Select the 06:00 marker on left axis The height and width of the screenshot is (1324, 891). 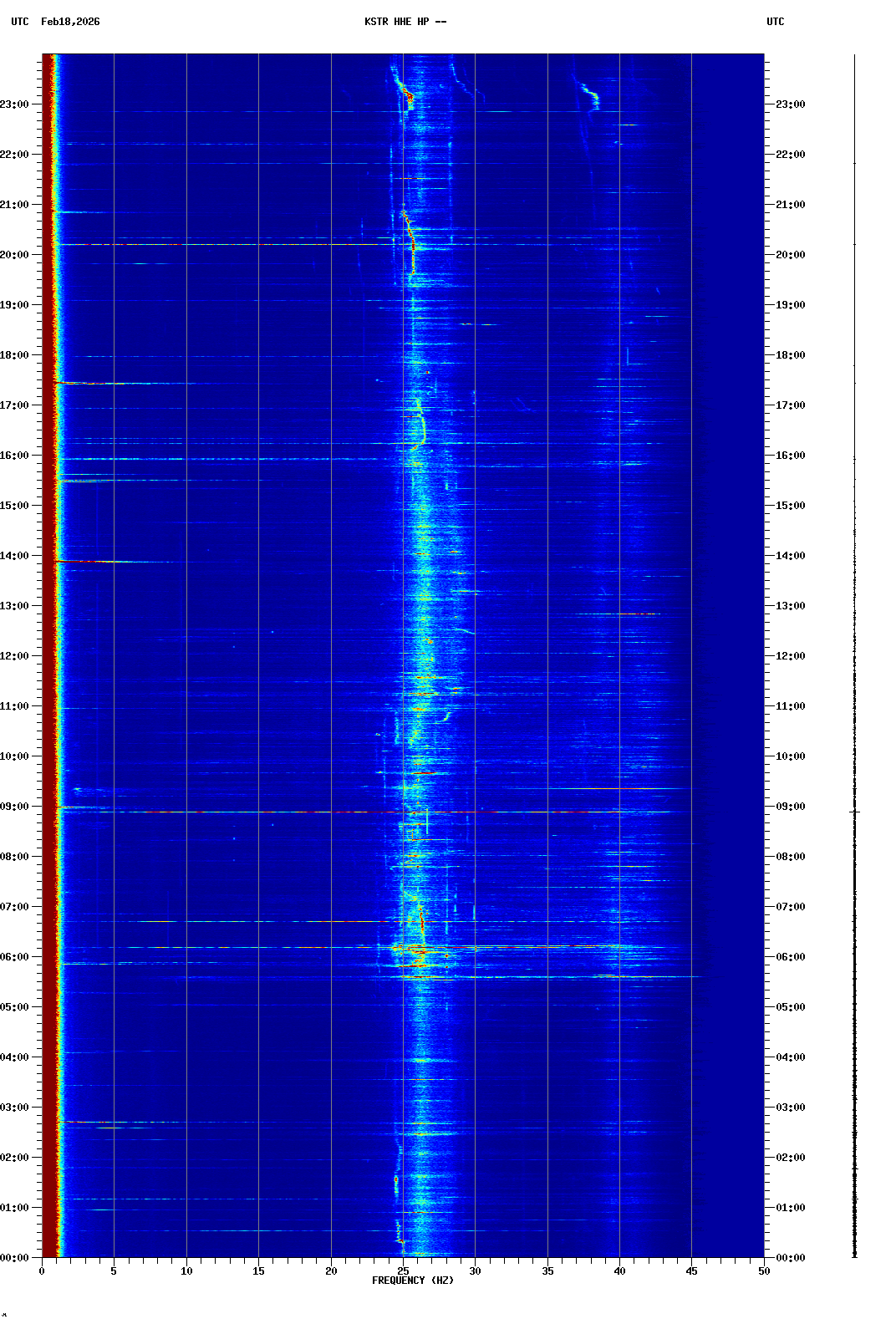point(14,957)
